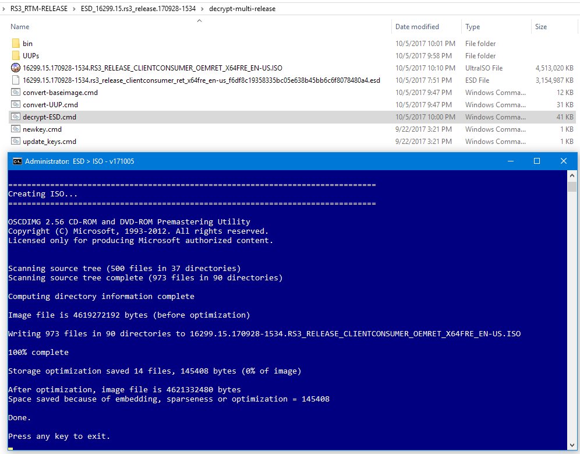Click the 41 KB size of decrypt-ESD.cmd
Viewport: 580px width, 454px height.
coord(565,117)
